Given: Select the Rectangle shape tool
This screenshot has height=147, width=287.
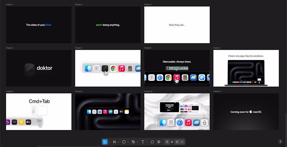Looking at the screenshot, I should 124,142.
